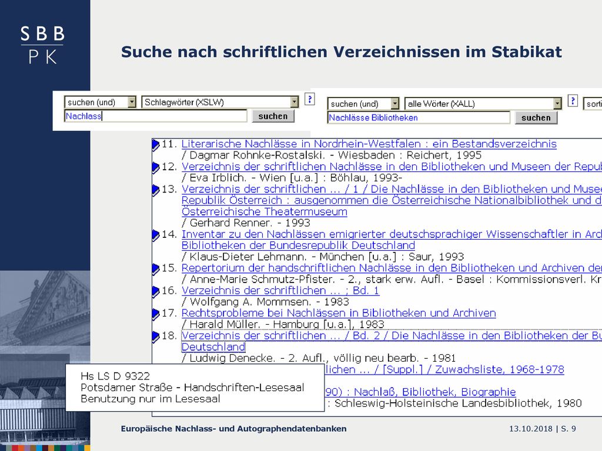Click "Potsdamer Straße - Handschriften-Lesesaal" in tooltip

(x=192, y=388)
